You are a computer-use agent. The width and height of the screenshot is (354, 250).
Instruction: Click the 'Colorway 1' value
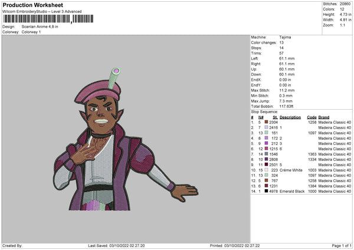click(x=31, y=32)
